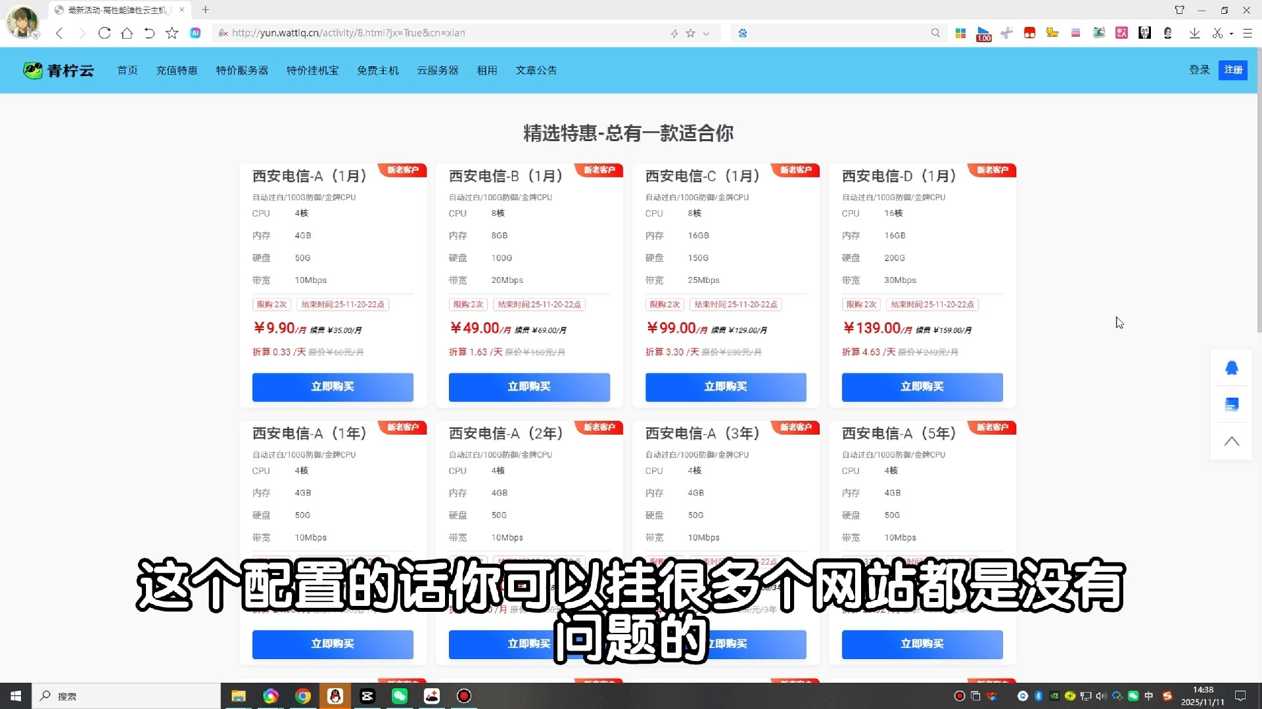Click the yellow cat extension icon
Screen dimensions: 1262x709
(1052, 33)
